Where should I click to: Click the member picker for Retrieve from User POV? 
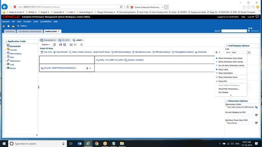(256, 123)
